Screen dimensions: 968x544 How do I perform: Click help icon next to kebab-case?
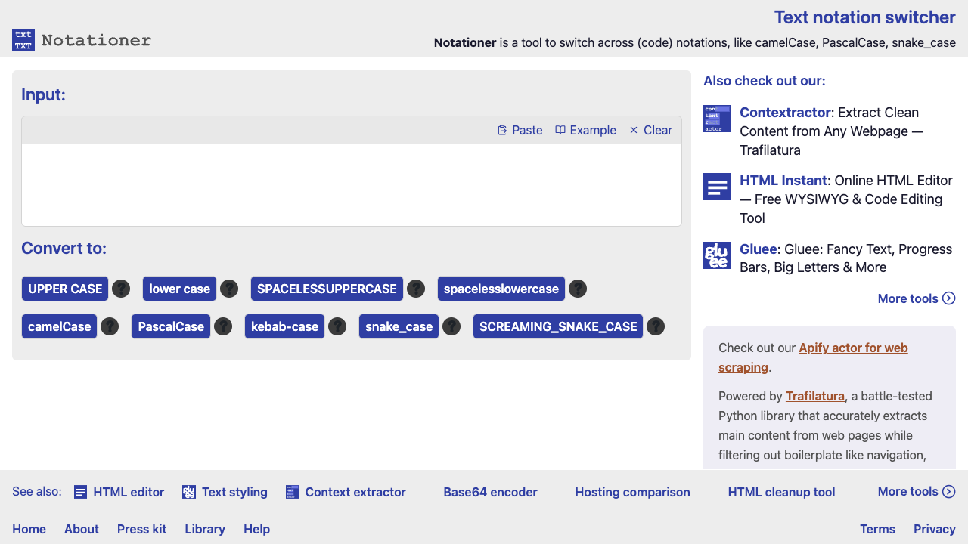pyautogui.click(x=337, y=326)
